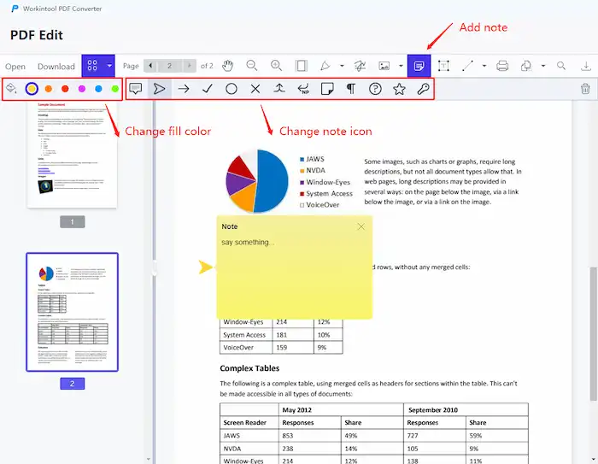Open the search magnifier in toolbar
Viewport: 598px width, 464px height.
coord(561,66)
